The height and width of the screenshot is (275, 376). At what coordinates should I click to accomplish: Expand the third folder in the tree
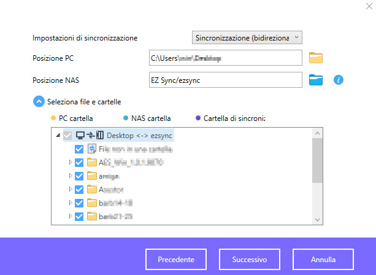pyautogui.click(x=70, y=190)
